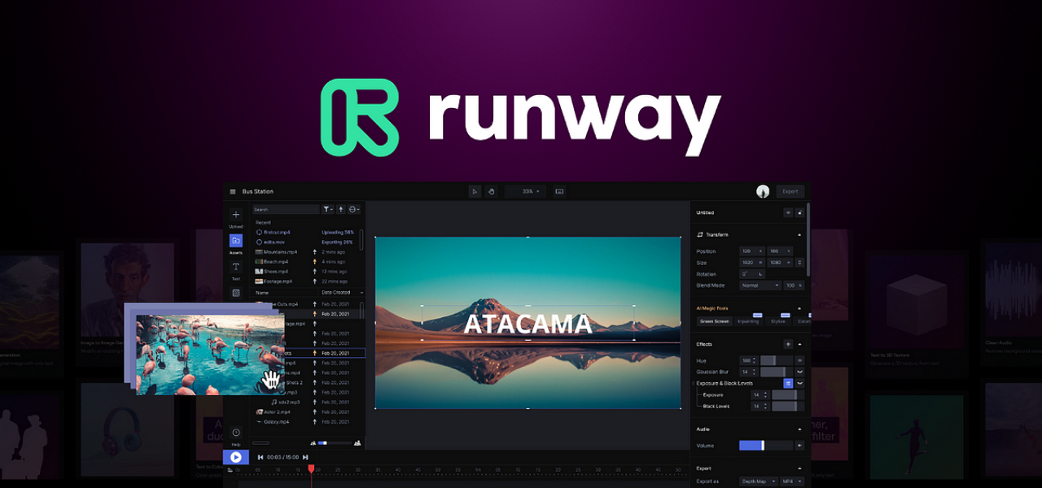Click the Position Y value field
Viewport: 1042px width, 488px height.
pyautogui.click(x=779, y=251)
